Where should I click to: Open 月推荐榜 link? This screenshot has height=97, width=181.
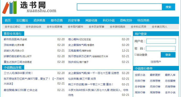click(x=170, y=87)
